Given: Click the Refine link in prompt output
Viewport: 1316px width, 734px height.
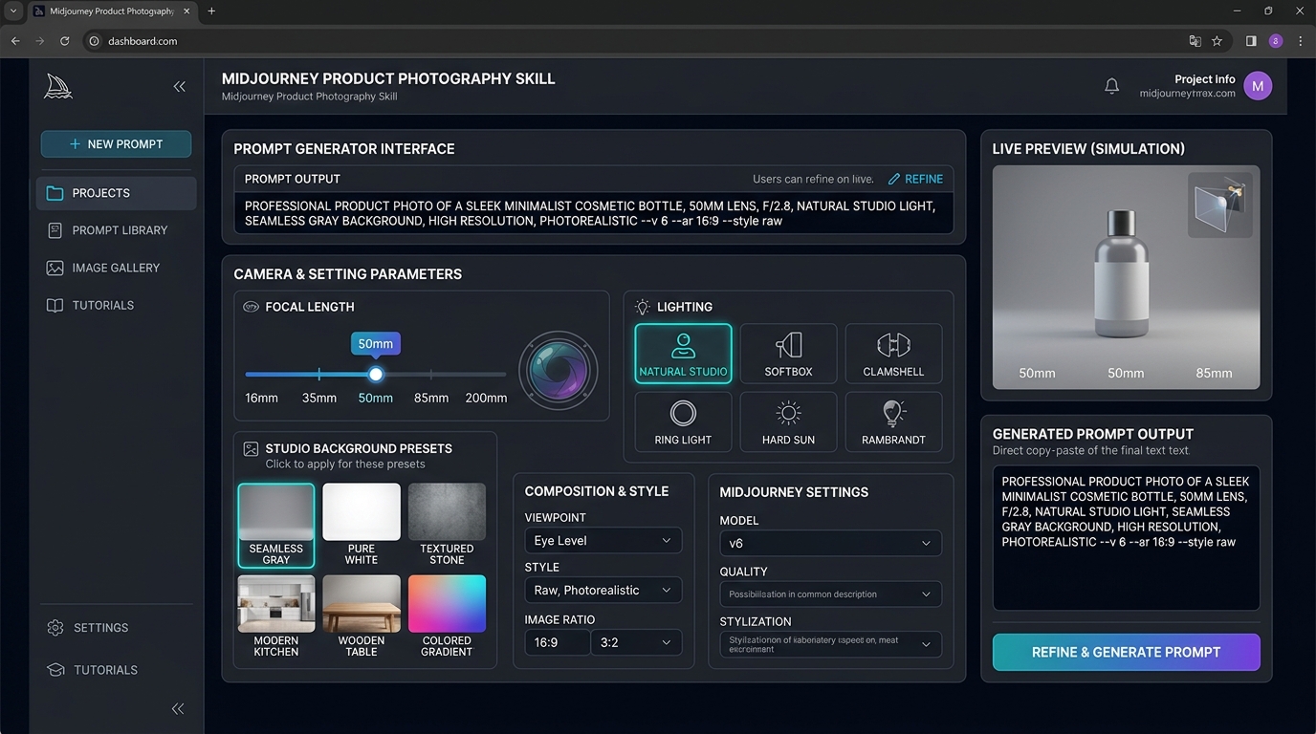Looking at the screenshot, I should [x=915, y=179].
